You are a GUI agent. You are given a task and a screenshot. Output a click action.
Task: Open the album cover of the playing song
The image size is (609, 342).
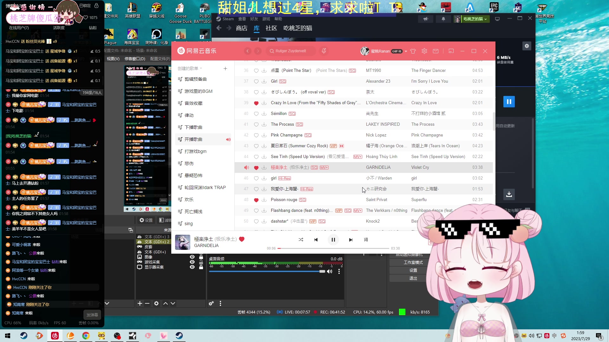[x=183, y=242]
